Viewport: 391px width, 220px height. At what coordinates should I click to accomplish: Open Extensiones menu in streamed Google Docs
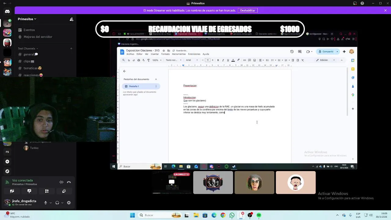point(194,54)
